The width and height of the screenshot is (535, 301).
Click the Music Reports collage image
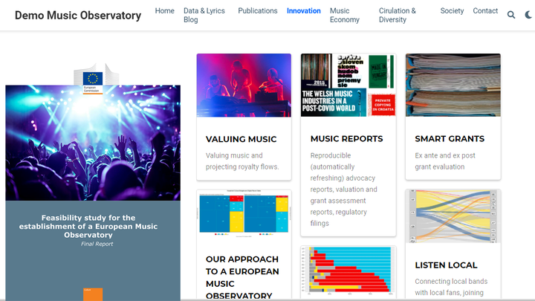click(348, 85)
